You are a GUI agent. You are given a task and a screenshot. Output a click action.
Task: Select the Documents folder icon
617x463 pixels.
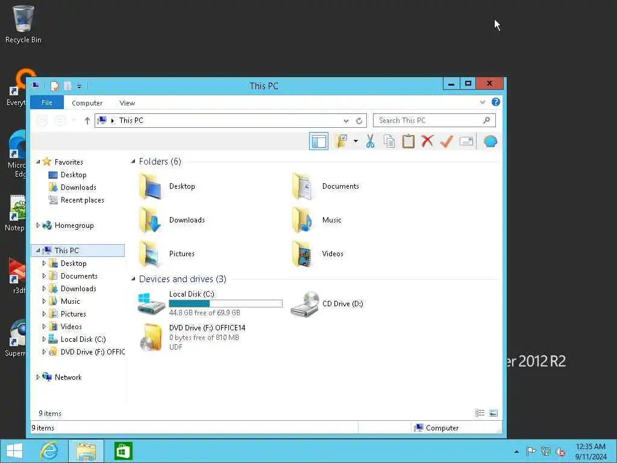[302, 186]
